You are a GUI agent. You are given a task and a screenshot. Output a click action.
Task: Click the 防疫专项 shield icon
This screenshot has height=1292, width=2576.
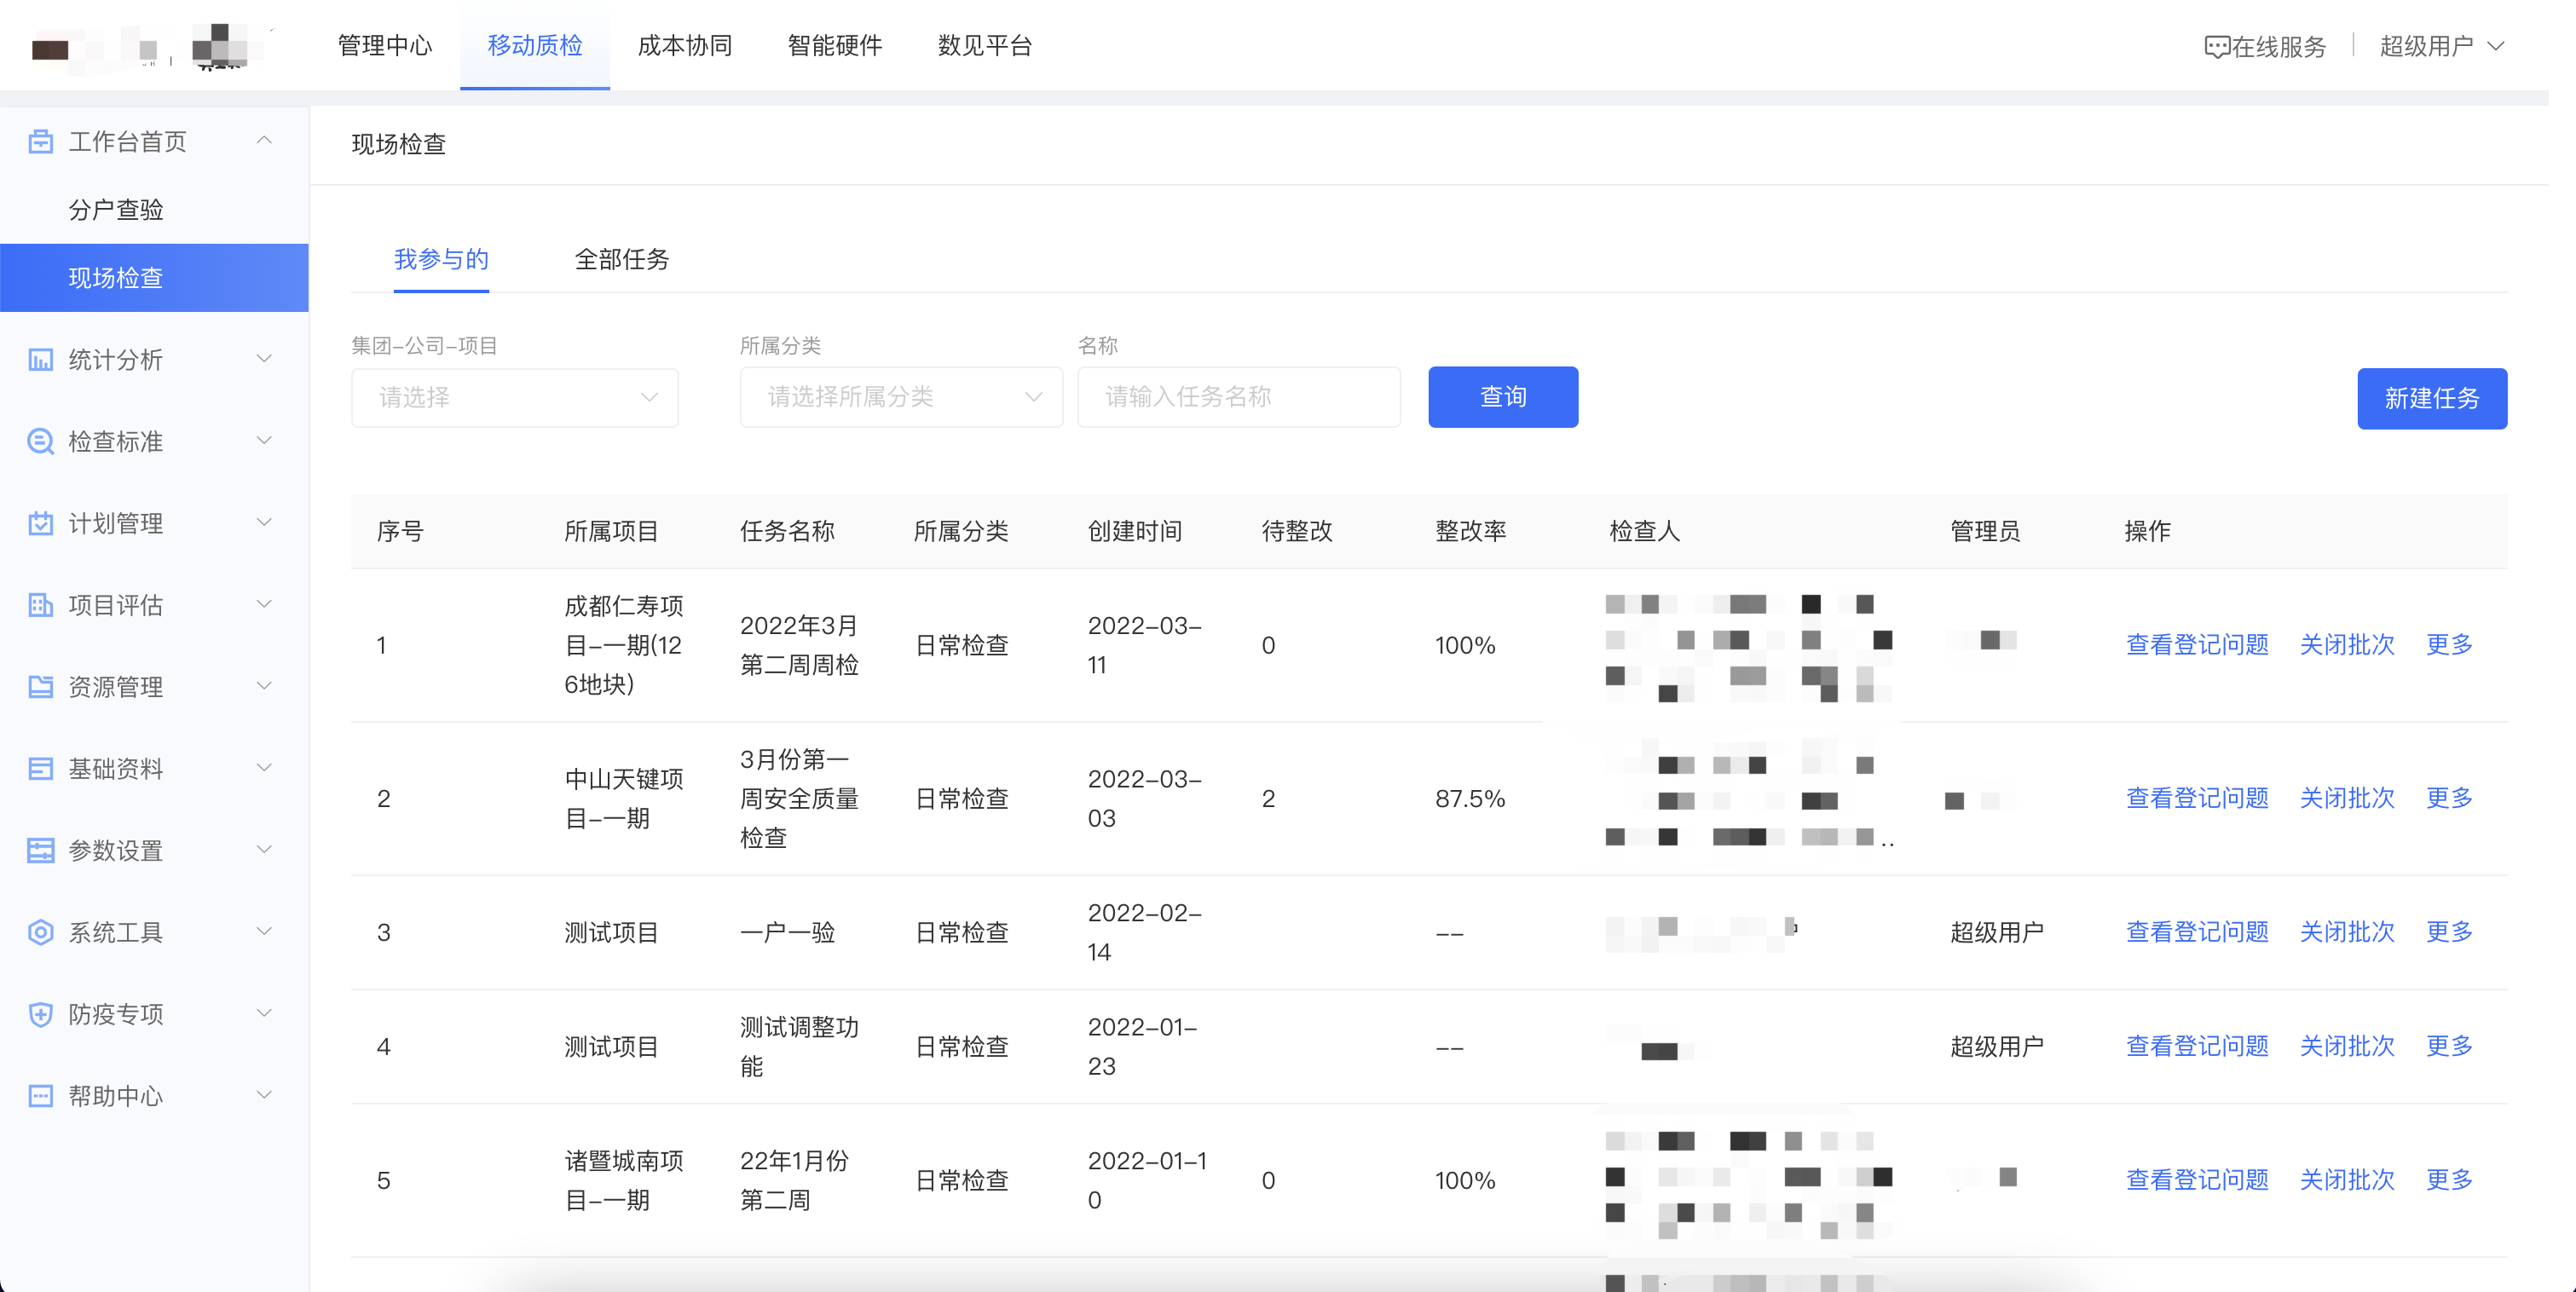click(40, 1014)
